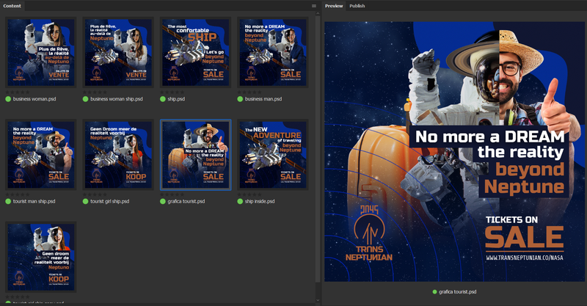
Task: Open the Content panel options menu
Action: [x=314, y=6]
